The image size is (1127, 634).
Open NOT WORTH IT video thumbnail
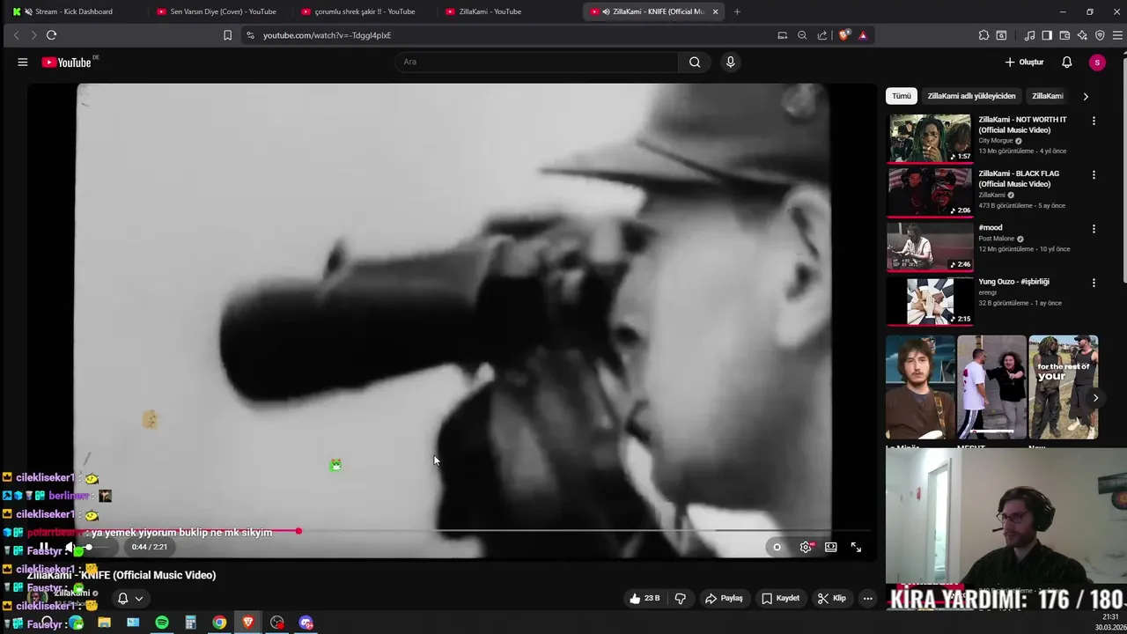(x=930, y=138)
